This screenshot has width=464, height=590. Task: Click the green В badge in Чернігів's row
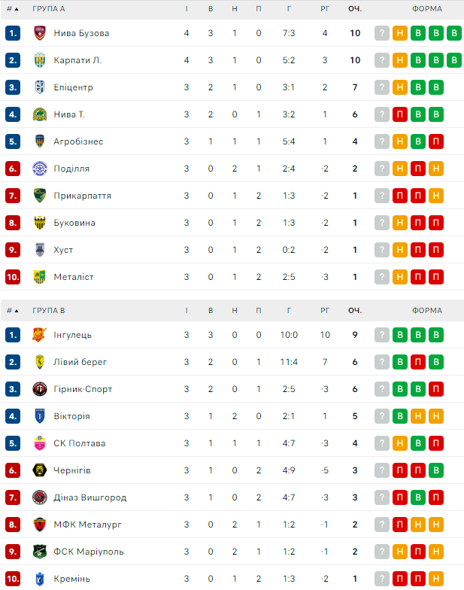click(x=436, y=470)
